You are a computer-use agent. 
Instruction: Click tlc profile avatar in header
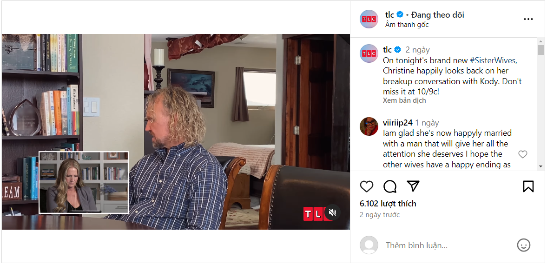[369, 19]
